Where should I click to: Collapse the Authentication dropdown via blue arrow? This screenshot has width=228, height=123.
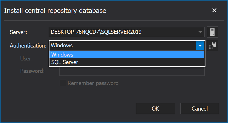[200, 45]
